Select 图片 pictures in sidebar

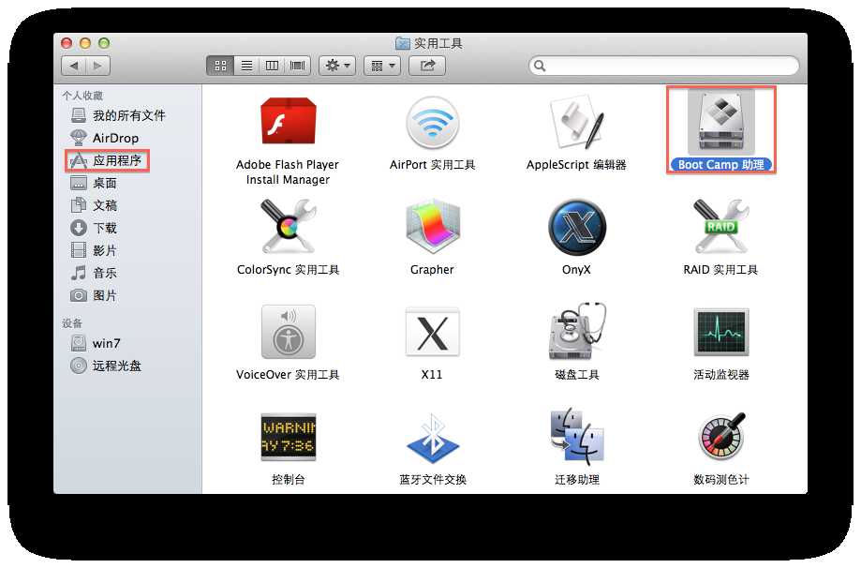pos(94,295)
